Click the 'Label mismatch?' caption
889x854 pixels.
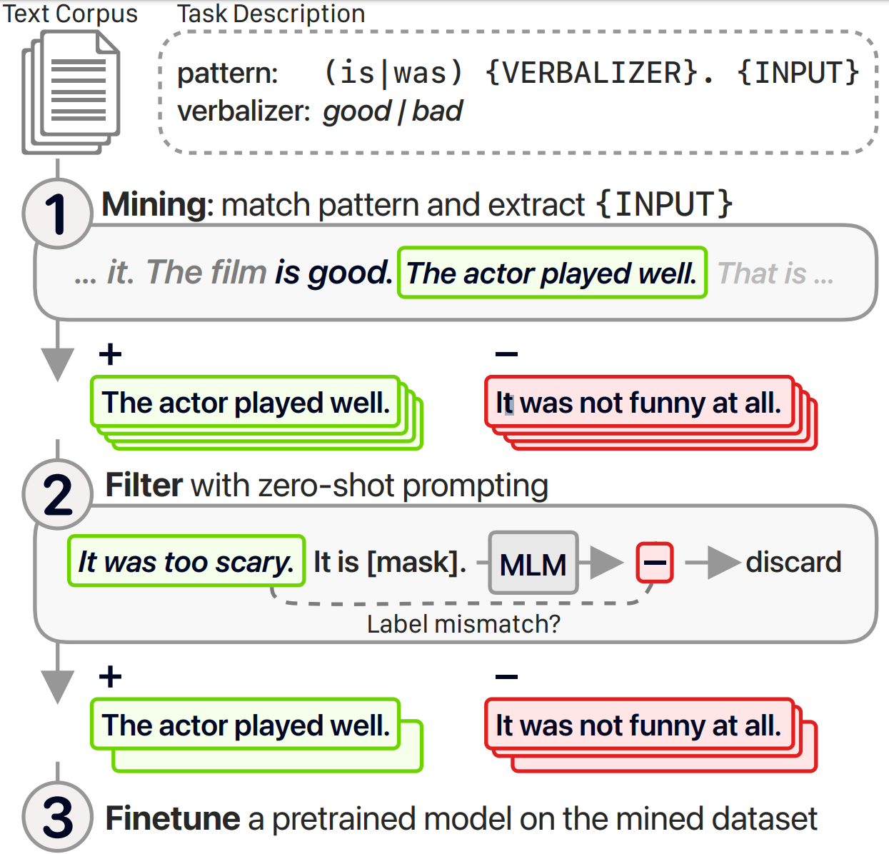coord(463,624)
